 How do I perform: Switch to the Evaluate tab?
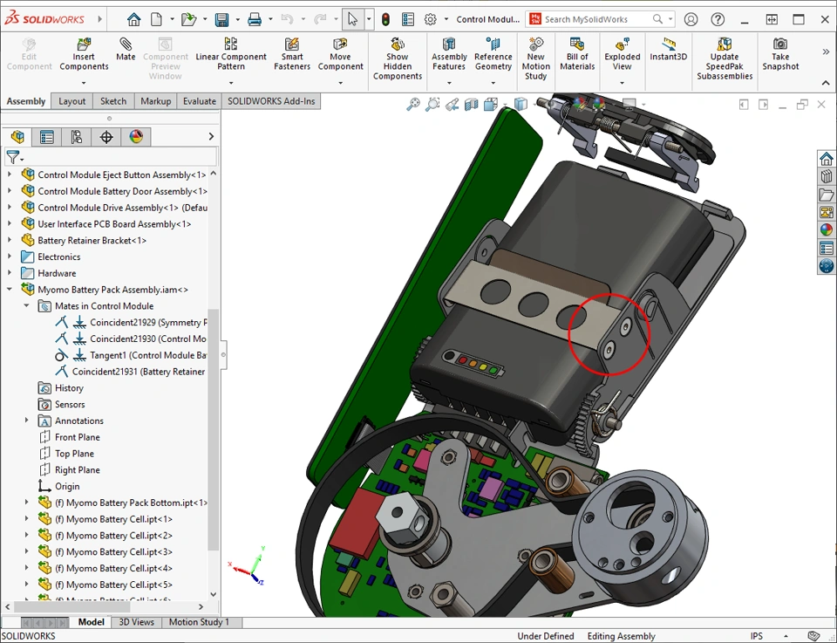pyautogui.click(x=199, y=101)
